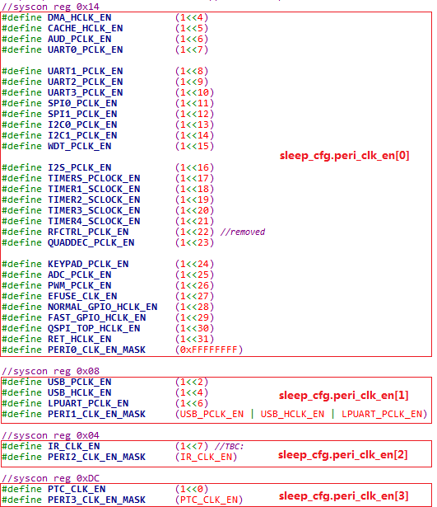Viewport: 437px width, 507px height.
Task: Click the (1<<15) value of WDT_PCLK_EN
Action: [194, 146]
